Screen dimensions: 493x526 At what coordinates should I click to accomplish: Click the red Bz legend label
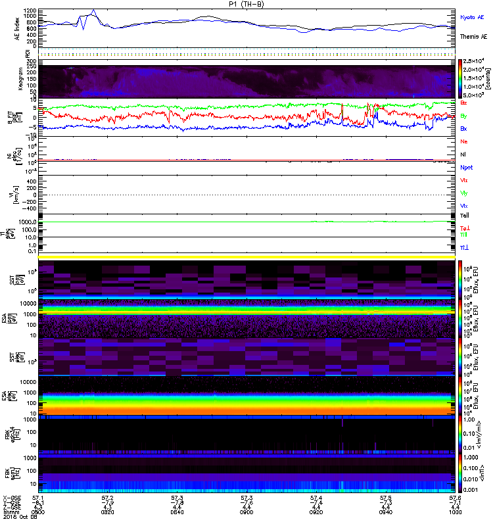464,103
